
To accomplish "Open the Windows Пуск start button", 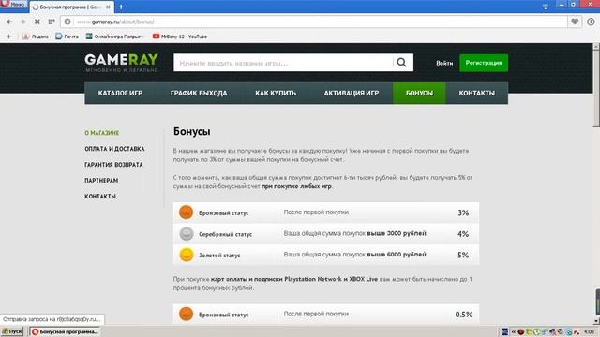I will pos(12,331).
